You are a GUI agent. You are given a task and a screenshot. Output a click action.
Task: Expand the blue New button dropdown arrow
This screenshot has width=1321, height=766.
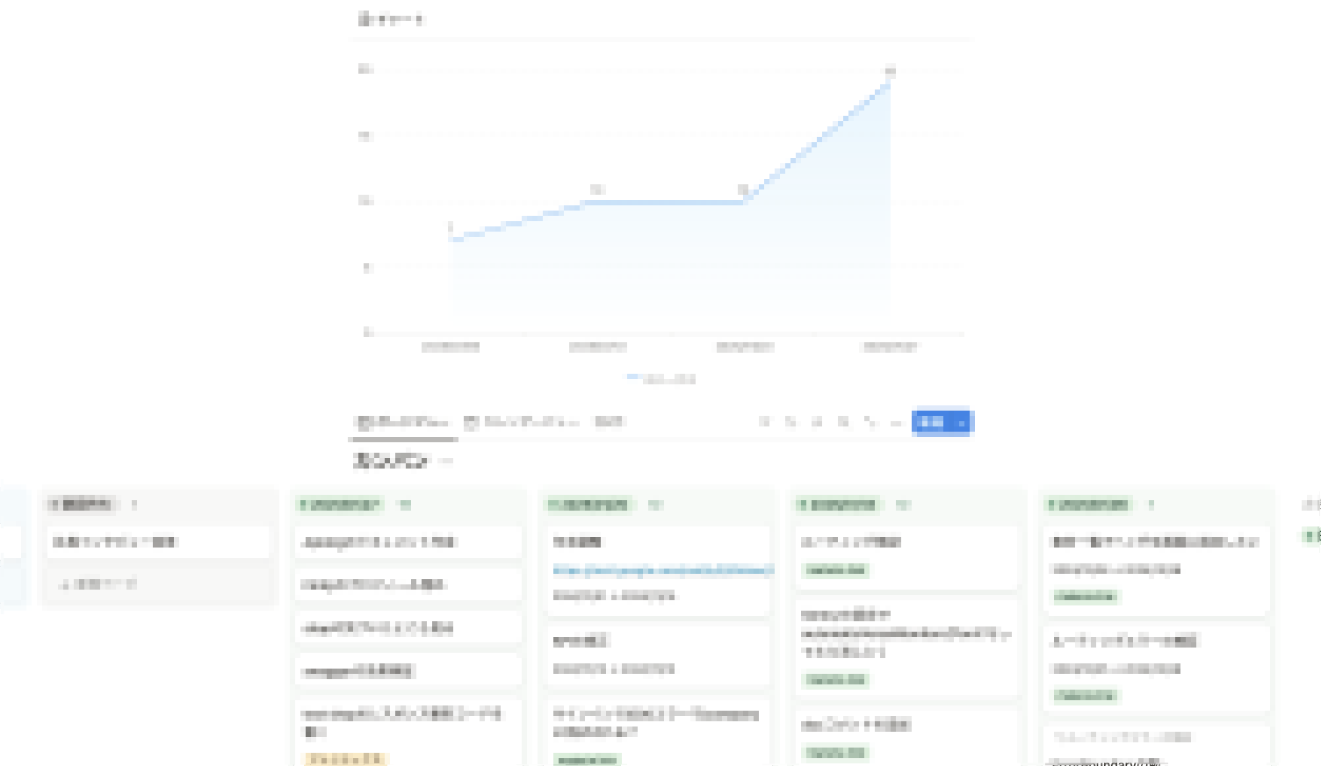(962, 422)
